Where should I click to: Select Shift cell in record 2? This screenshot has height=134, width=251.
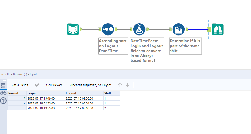point(112,103)
